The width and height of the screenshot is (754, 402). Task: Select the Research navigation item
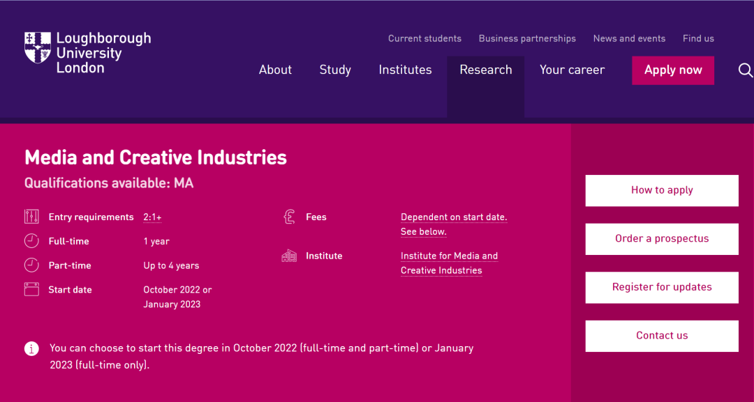pyautogui.click(x=486, y=70)
